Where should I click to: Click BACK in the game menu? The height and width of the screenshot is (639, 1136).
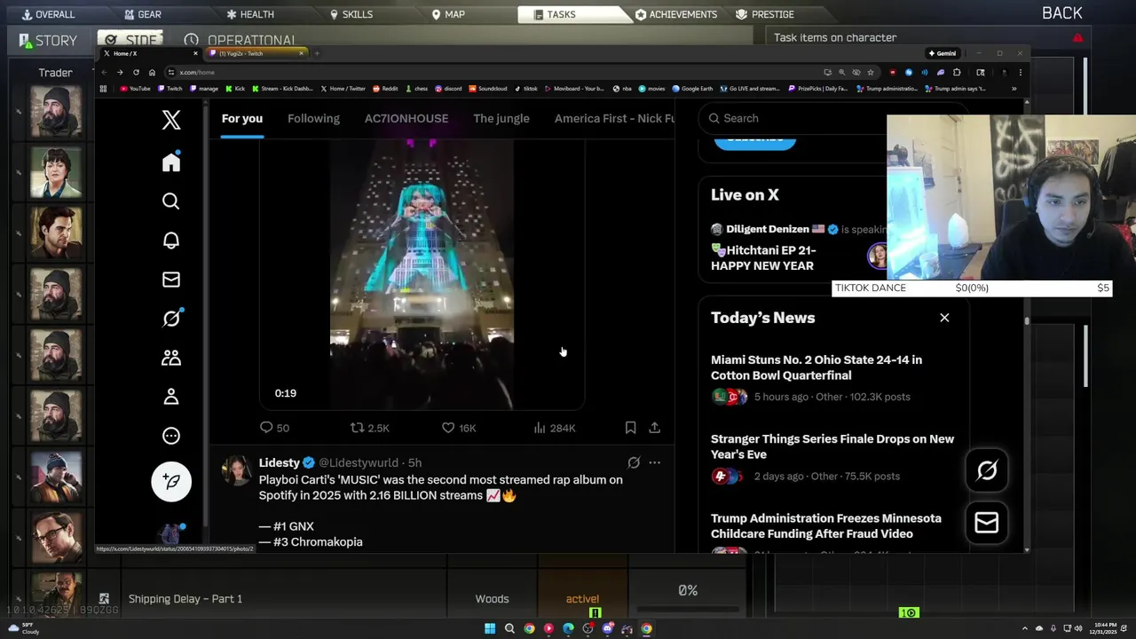[x=1061, y=13]
